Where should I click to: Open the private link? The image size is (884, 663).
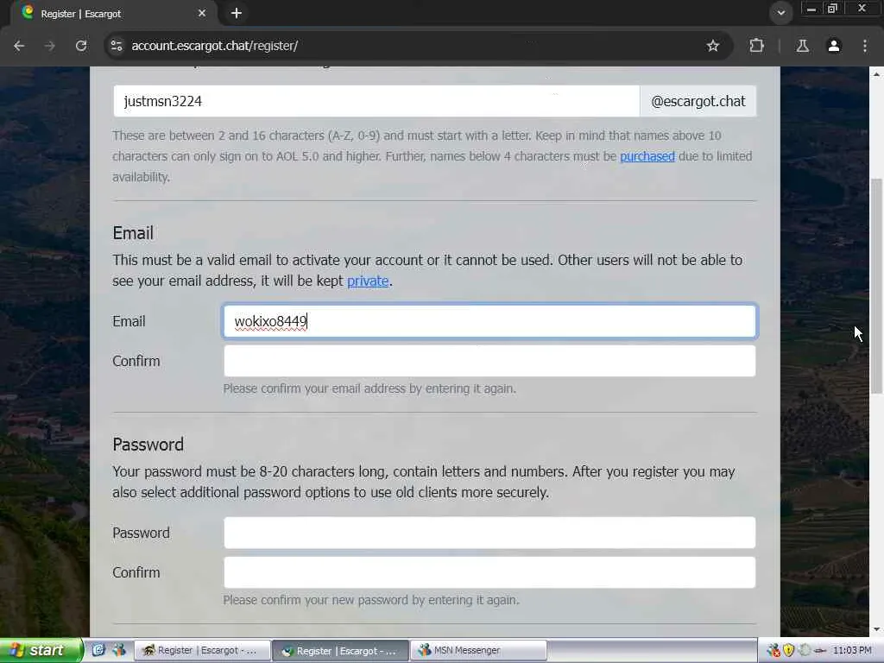click(x=368, y=281)
